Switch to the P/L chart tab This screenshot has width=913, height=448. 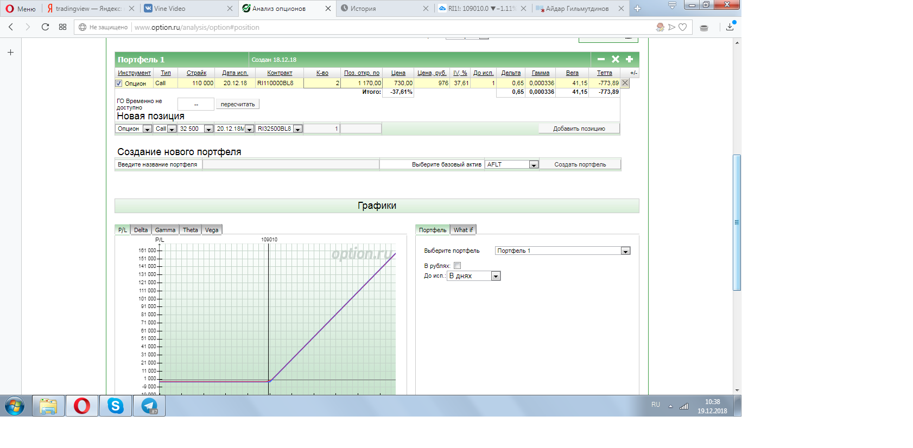pos(123,230)
